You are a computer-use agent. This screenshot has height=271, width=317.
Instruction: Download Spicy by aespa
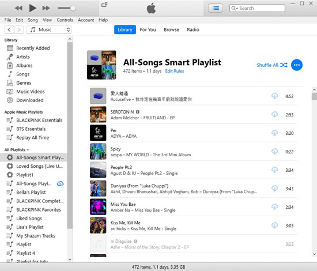pos(274,152)
